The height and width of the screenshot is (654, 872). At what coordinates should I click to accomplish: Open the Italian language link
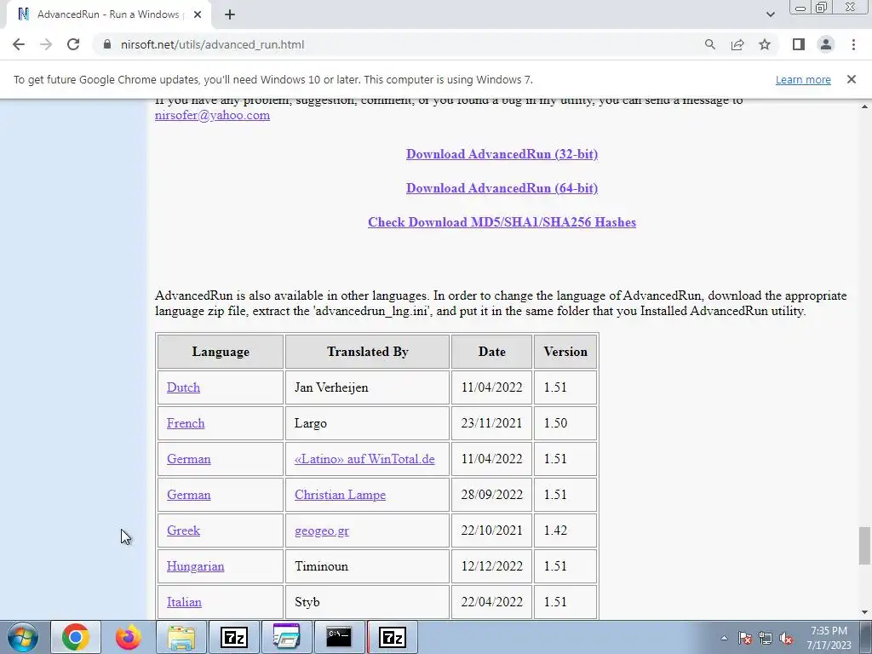(184, 602)
